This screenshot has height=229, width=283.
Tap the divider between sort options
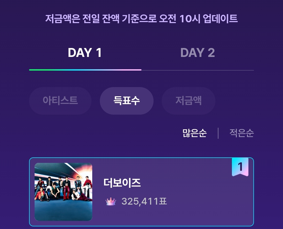(218, 133)
